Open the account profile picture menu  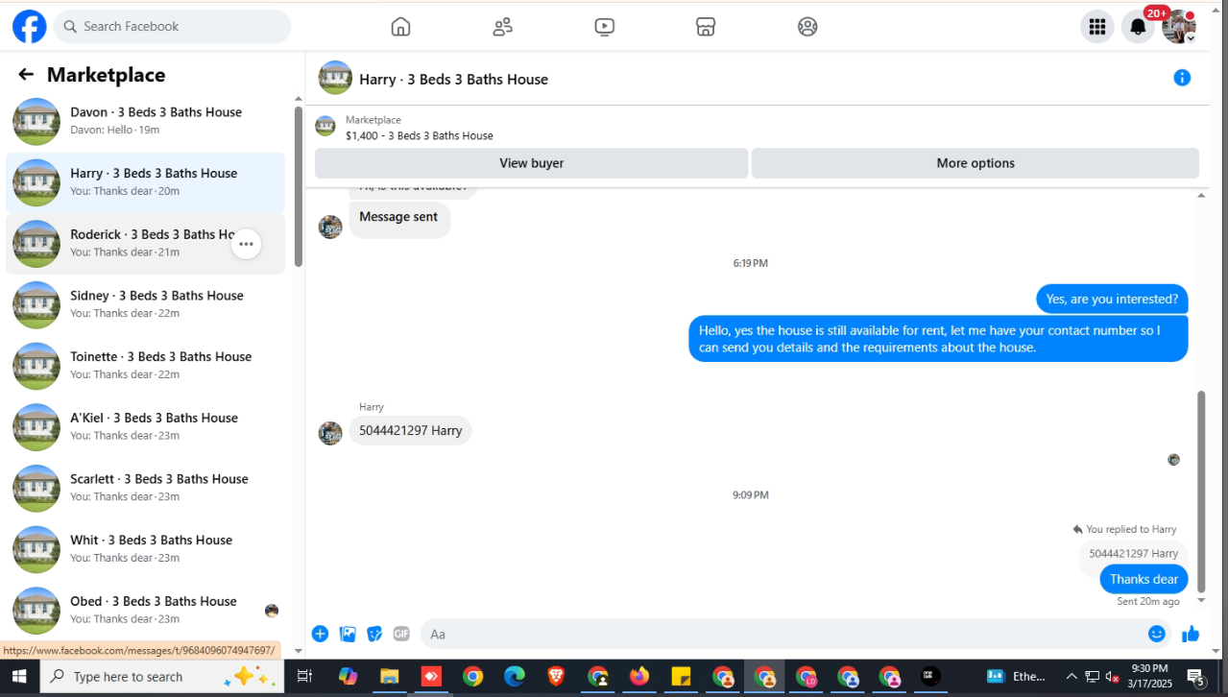[1178, 27]
